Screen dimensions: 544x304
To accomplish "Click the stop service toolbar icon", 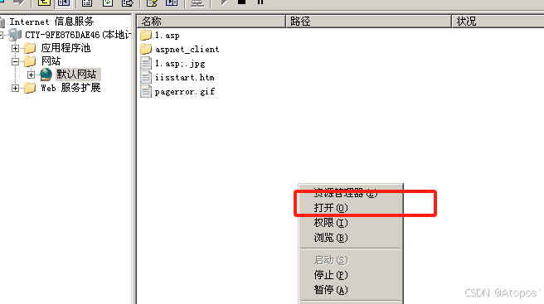I will click(242, 2).
